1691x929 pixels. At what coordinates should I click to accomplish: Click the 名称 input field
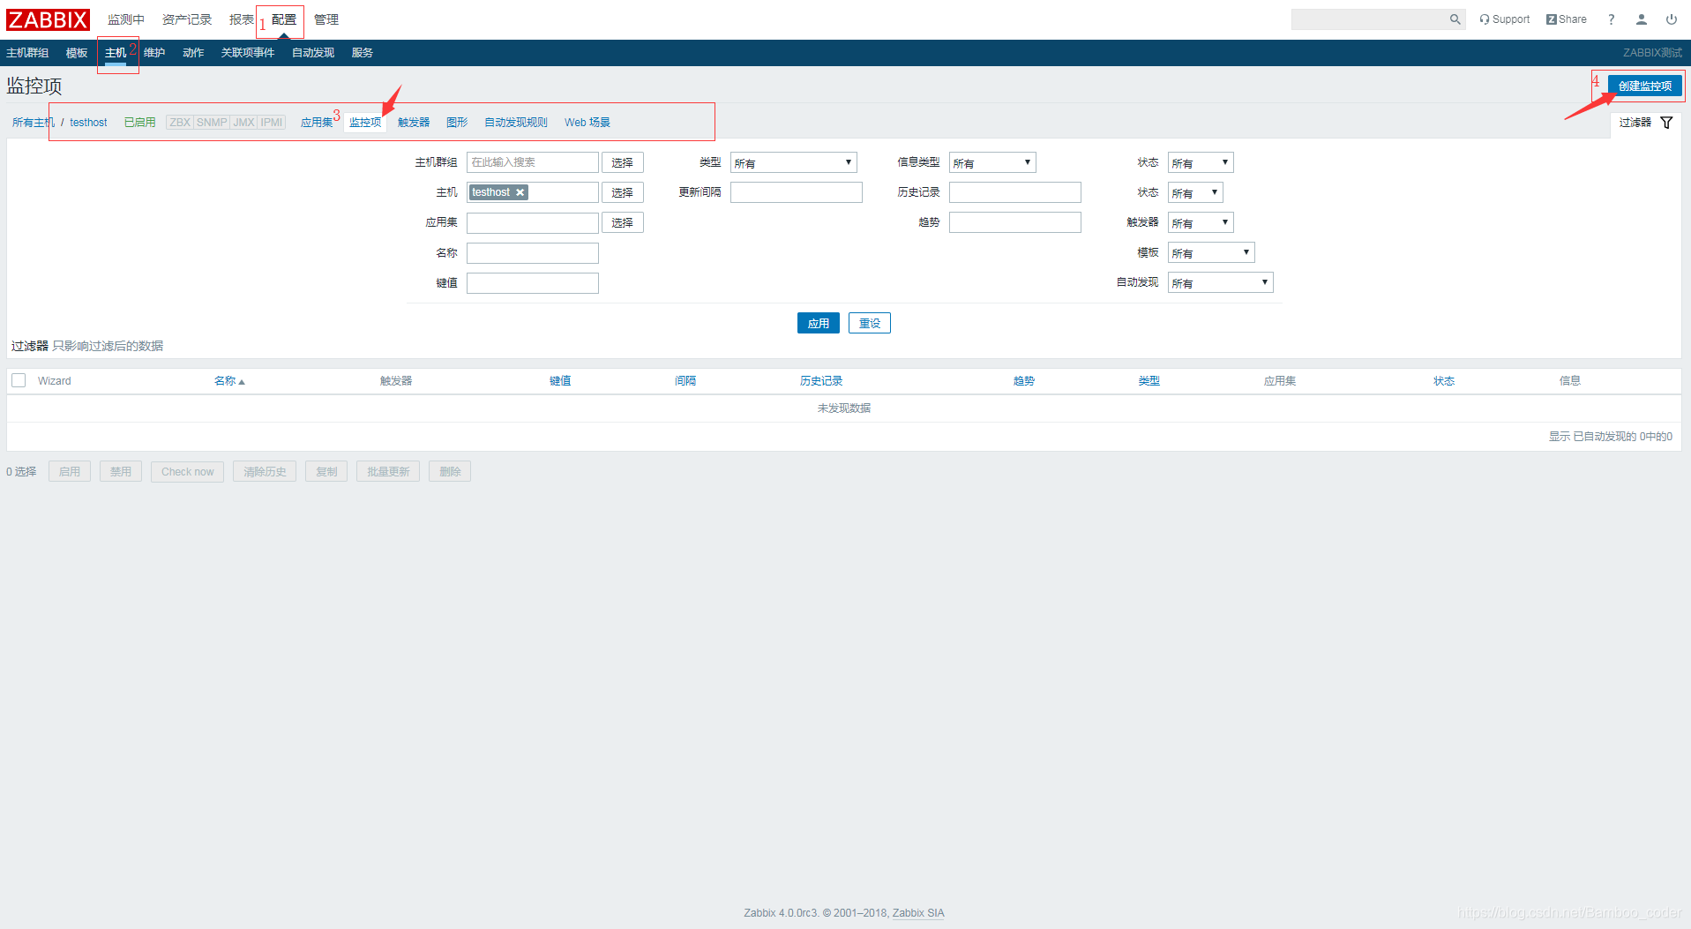(533, 253)
